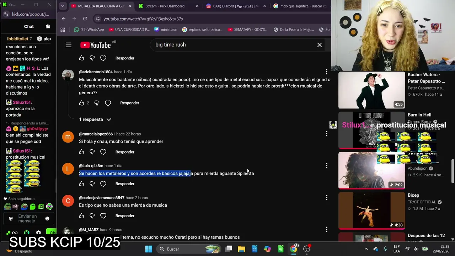The height and width of the screenshot is (256, 455).
Task: Heart the @Luis-q4k8m comment
Action: coord(103,184)
